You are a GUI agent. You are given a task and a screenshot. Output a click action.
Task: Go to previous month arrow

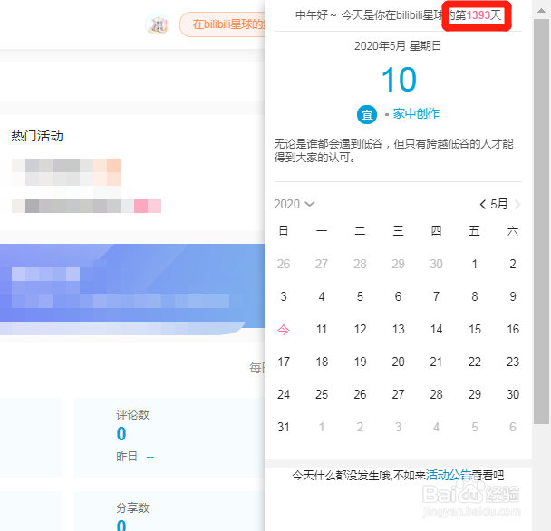483,204
